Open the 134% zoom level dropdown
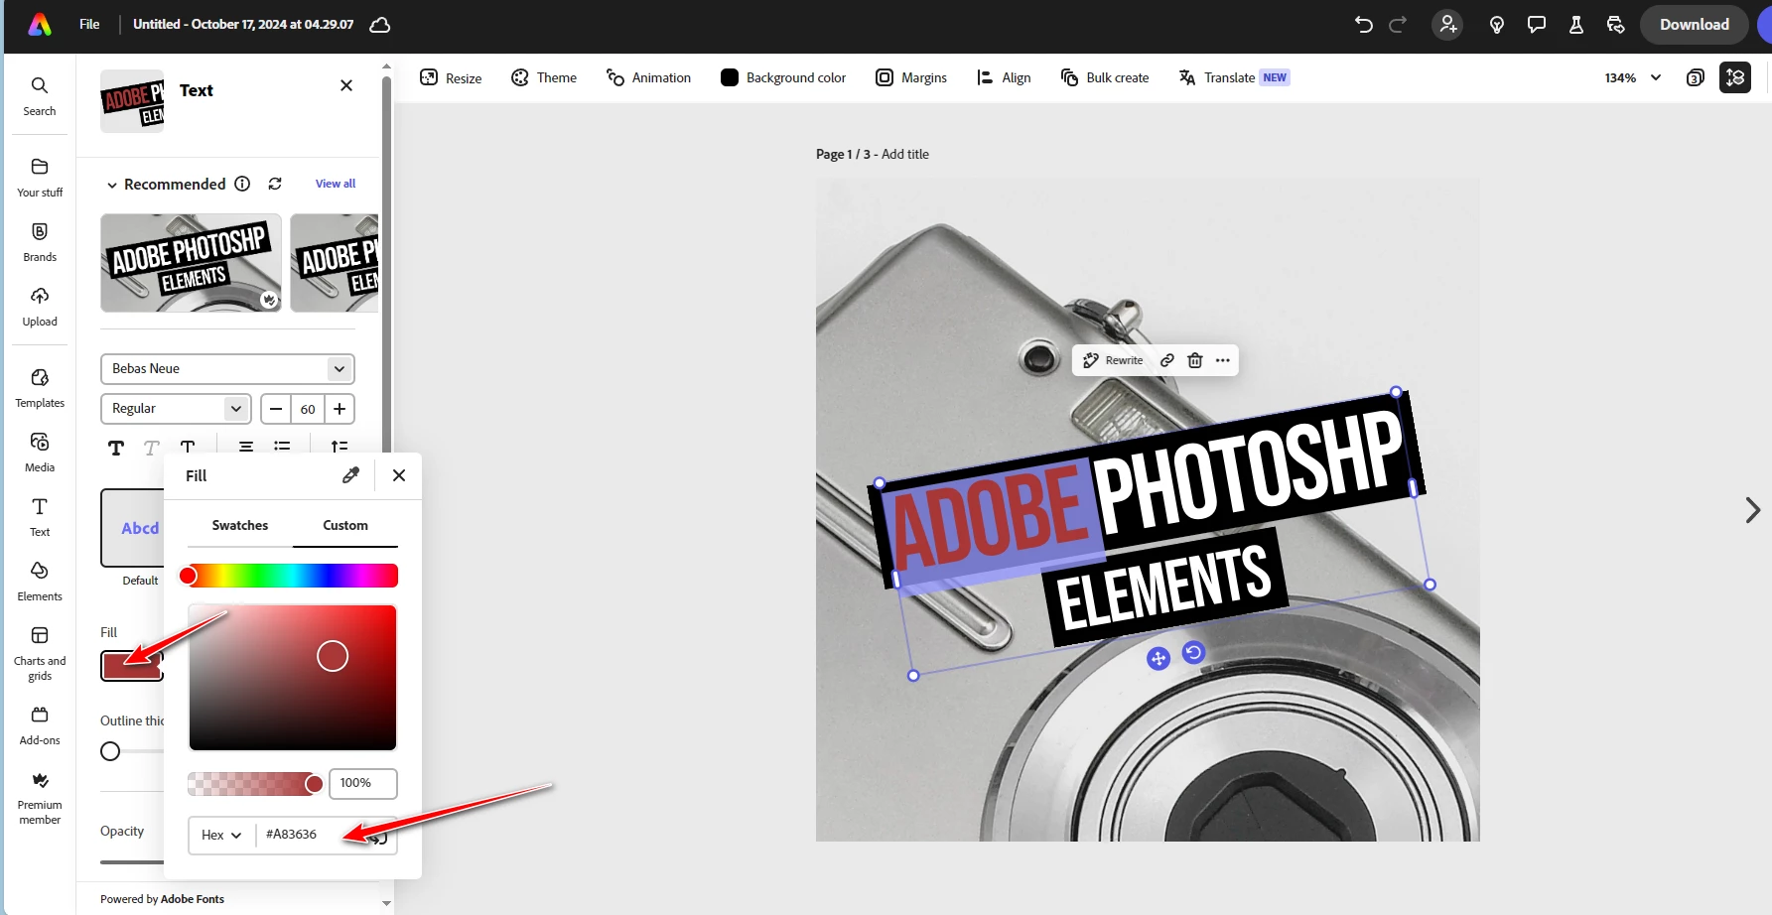 (1633, 77)
